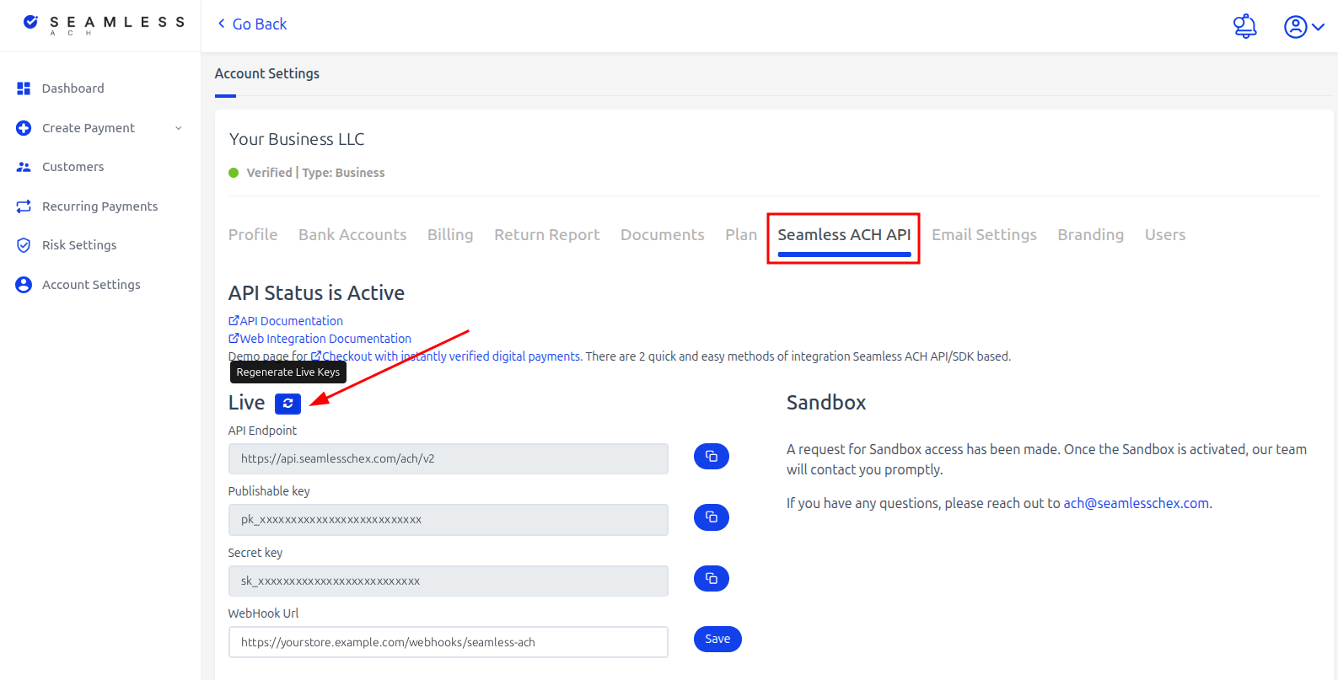Click the Dashboard grid icon

(x=24, y=88)
